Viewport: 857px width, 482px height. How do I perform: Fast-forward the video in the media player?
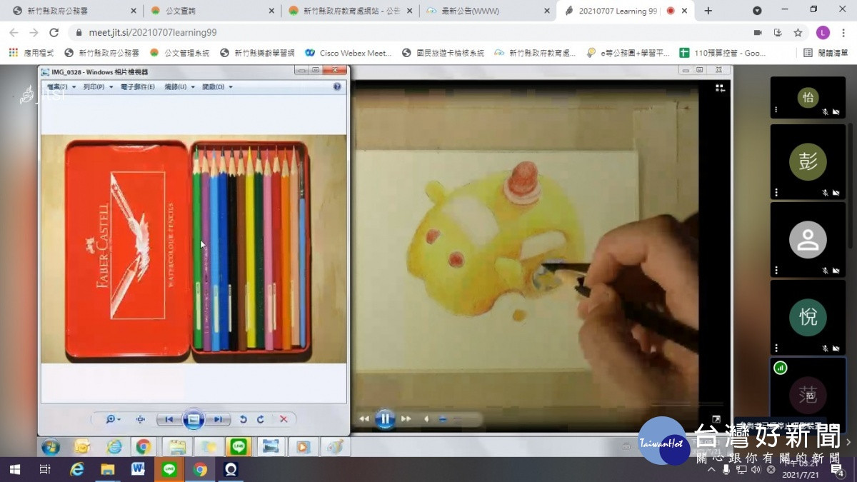coord(406,419)
